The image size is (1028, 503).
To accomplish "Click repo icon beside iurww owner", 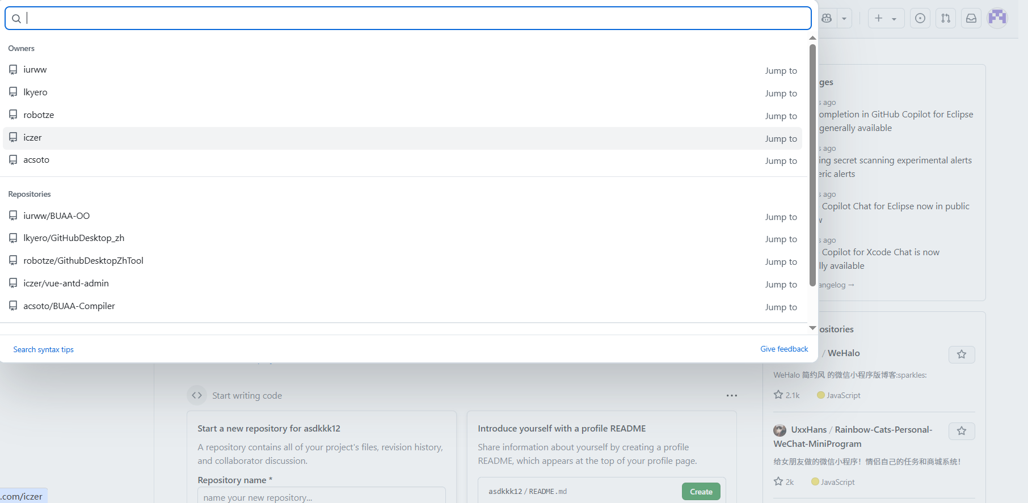I will 13,70.
